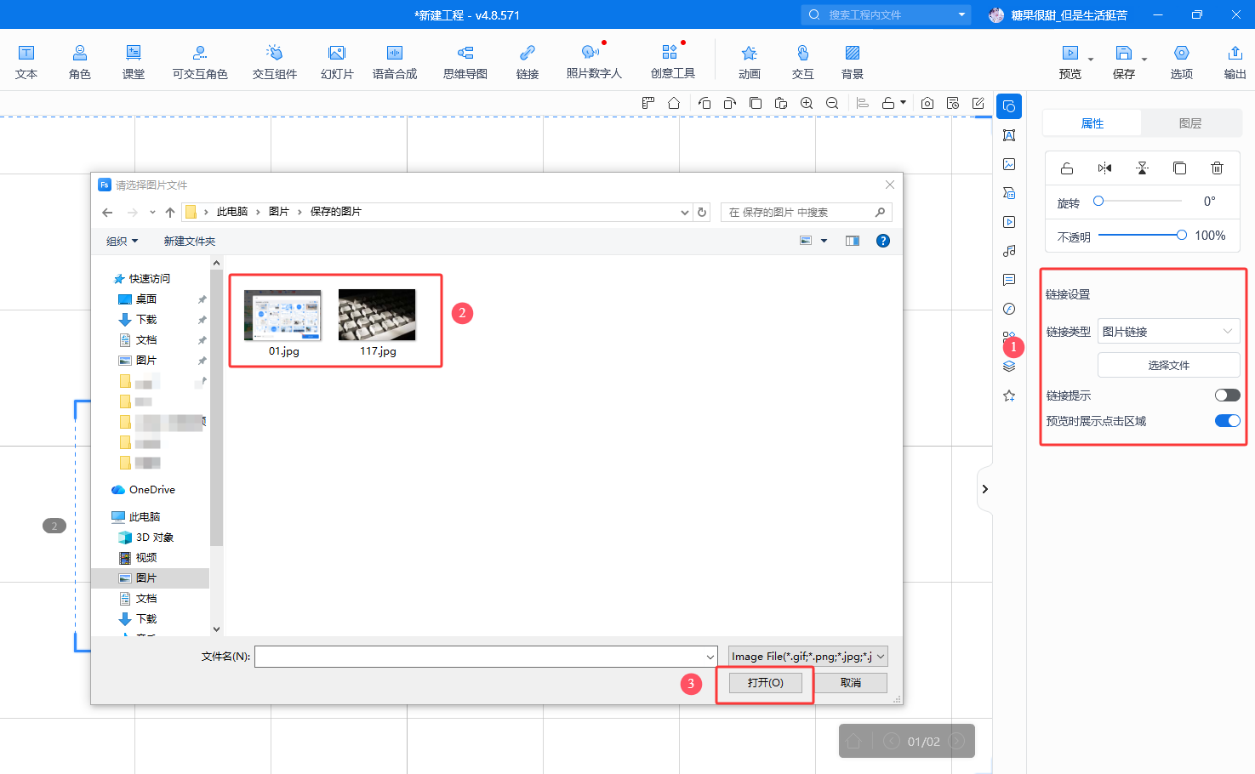This screenshot has height=774, width=1255.
Task: Click the zoom in magnifier icon
Action: click(807, 103)
